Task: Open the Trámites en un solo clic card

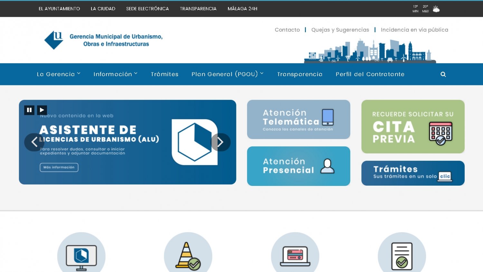Action: pos(413,173)
